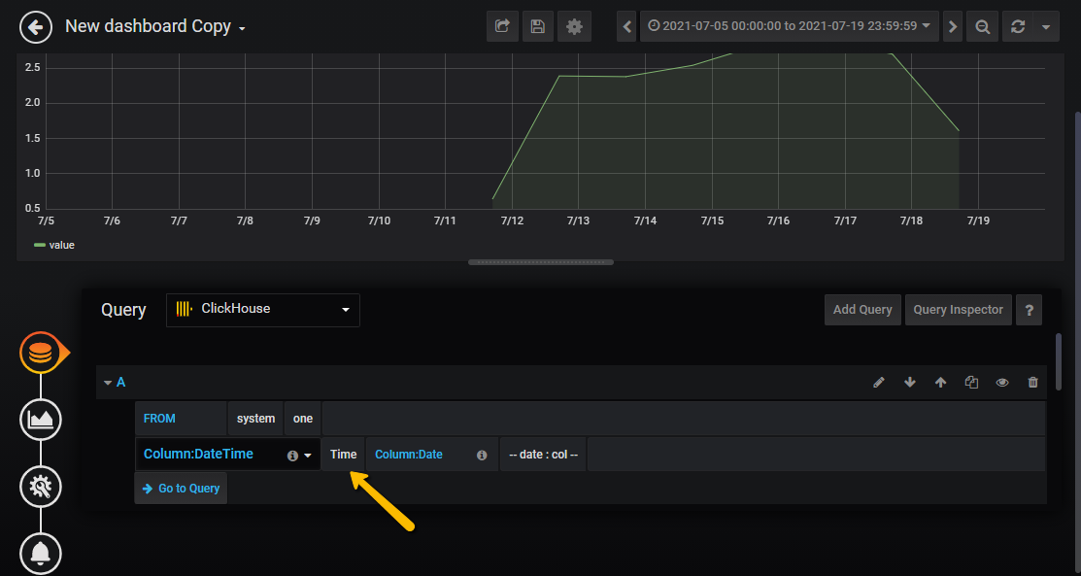This screenshot has width=1081, height=576.
Task: Open the ClickHouse data source dropdown
Action: coord(262,310)
